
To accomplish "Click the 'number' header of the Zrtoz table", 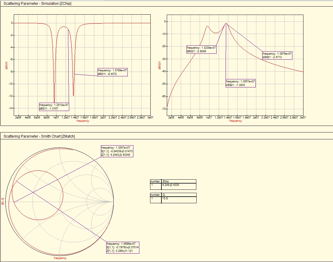I will tap(156, 181).
